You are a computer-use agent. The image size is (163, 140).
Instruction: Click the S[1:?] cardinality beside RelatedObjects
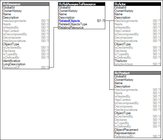point(101,21)
